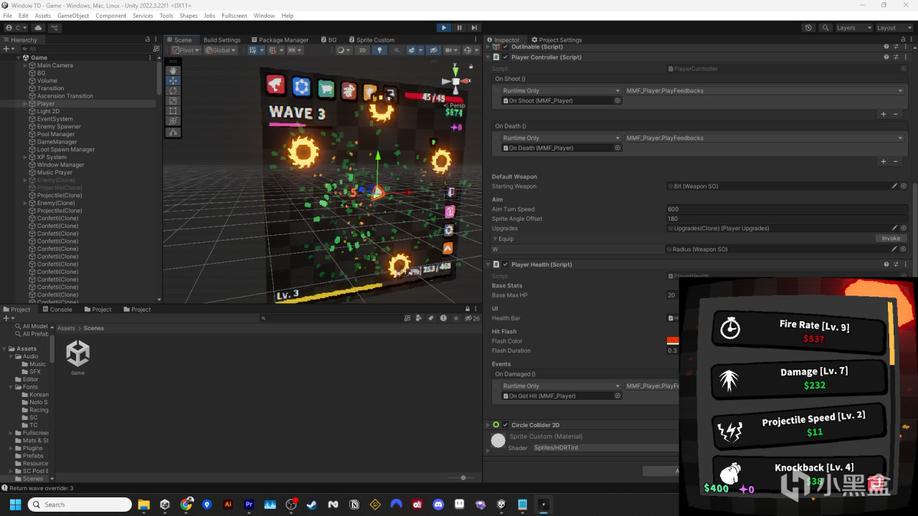
Task: Open the Undo History icon near Layers
Action: tap(808, 28)
